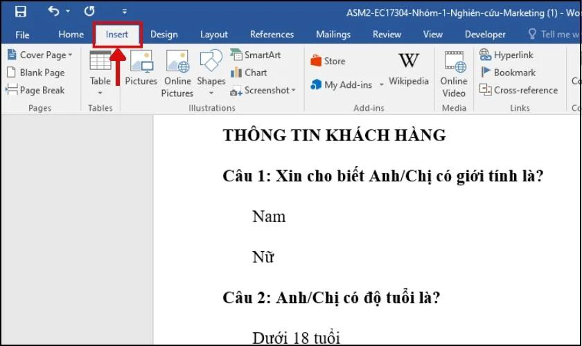The width and height of the screenshot is (582, 346).
Task: Open Customize Quick Access Toolbar dropdown
Action: tap(125, 12)
